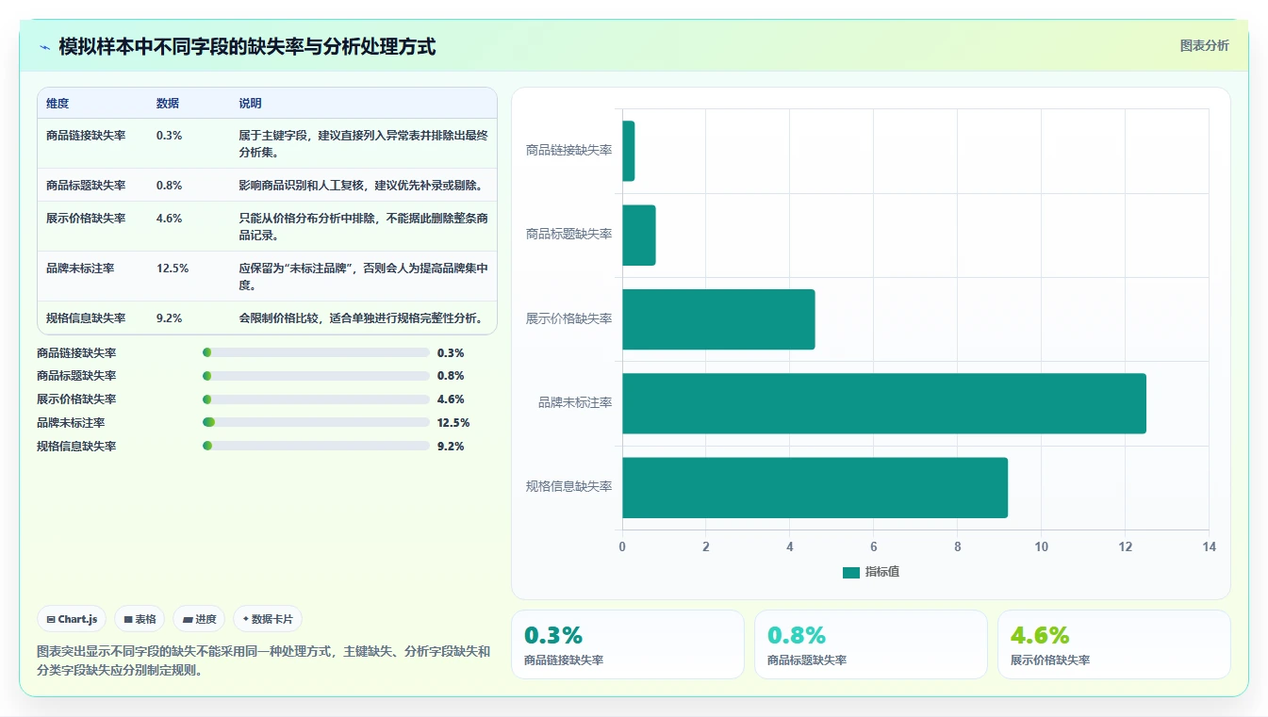
Task: Click the 图表分析 label in the header
Action: (x=1204, y=45)
